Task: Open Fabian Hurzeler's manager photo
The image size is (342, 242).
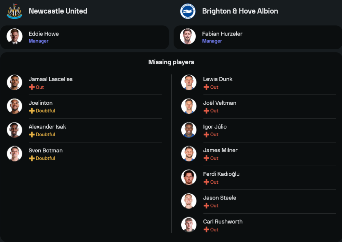Action: pos(188,36)
